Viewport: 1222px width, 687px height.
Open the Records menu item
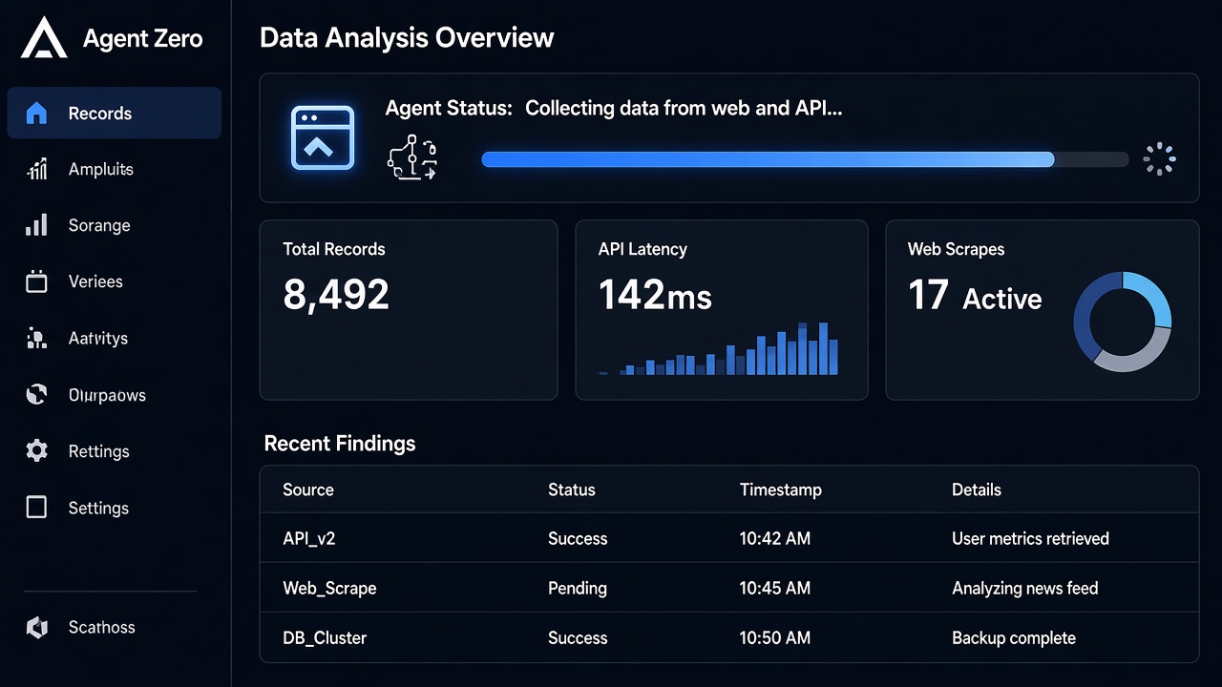[115, 114]
